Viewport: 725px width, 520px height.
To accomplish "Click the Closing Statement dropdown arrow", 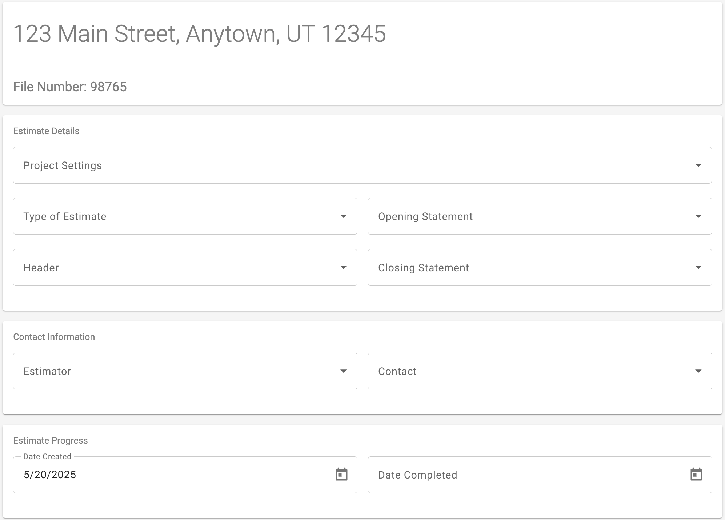I will [x=698, y=268].
